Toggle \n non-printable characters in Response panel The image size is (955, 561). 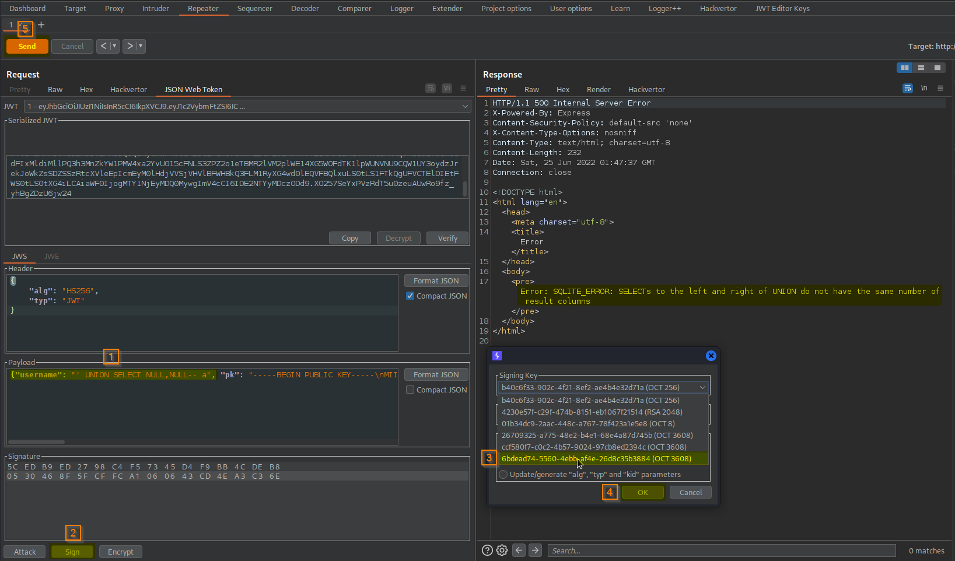(924, 89)
